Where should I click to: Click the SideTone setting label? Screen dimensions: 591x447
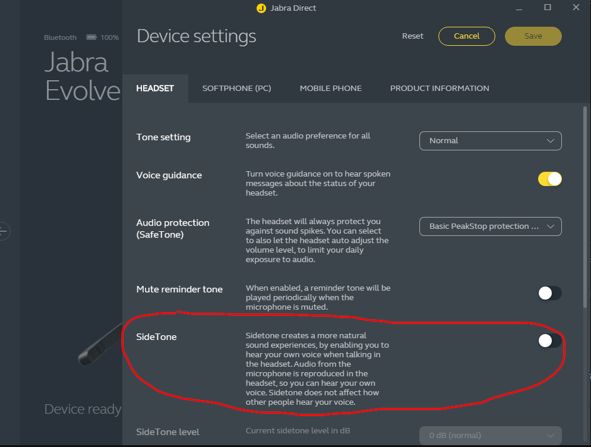pos(156,337)
